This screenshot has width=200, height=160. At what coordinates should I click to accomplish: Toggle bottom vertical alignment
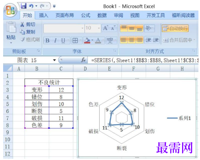click(x=139, y=28)
